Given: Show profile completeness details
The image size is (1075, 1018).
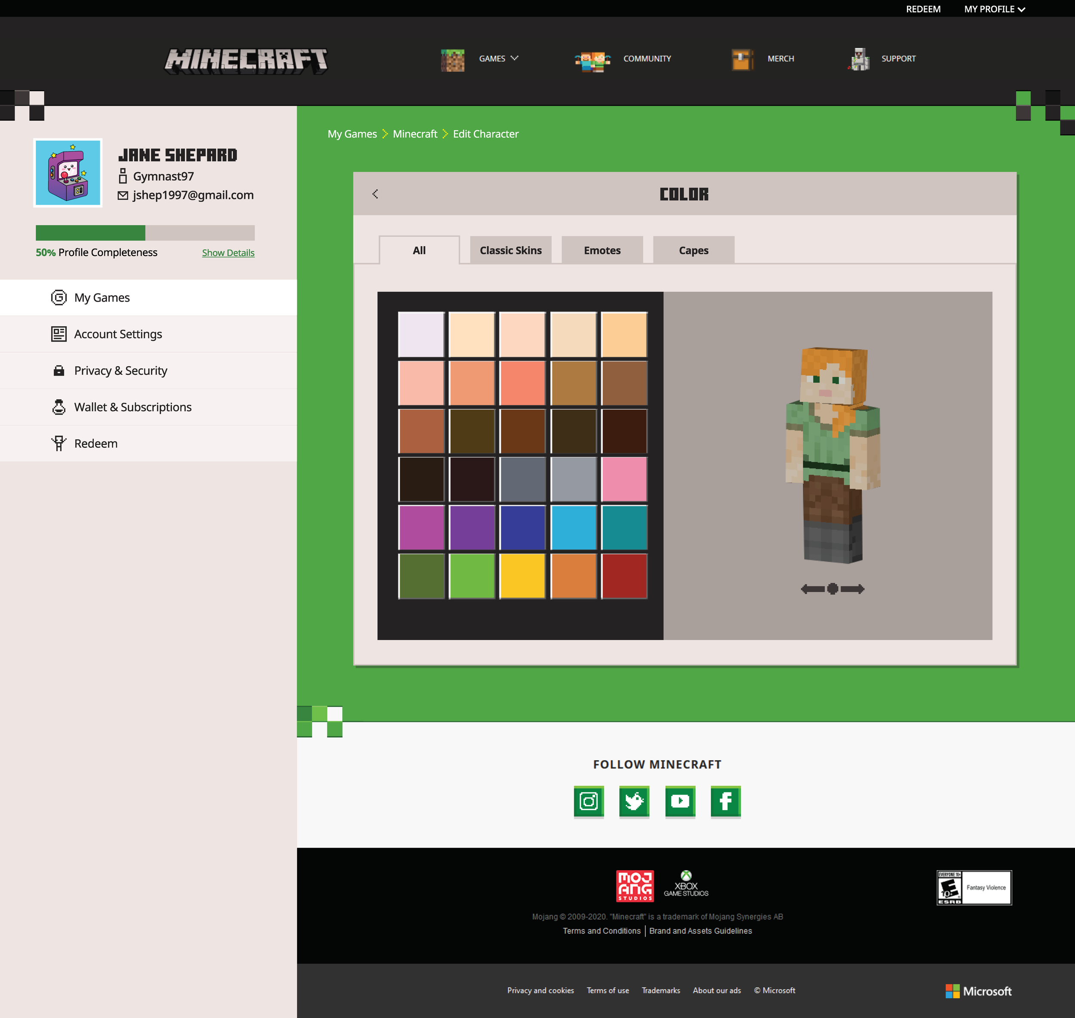Looking at the screenshot, I should click(x=228, y=253).
